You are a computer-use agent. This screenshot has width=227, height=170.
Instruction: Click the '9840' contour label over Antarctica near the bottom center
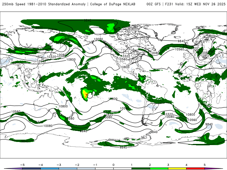[x=123, y=147]
